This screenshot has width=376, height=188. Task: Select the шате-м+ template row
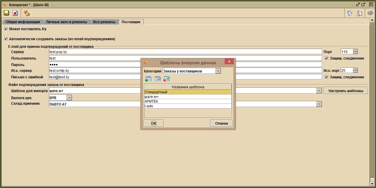tap(188, 97)
